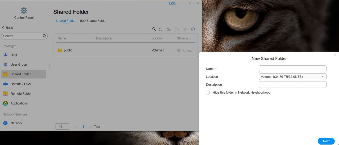This screenshot has width=339, height=145.
Task: Click the Description input field
Action: click(293, 85)
